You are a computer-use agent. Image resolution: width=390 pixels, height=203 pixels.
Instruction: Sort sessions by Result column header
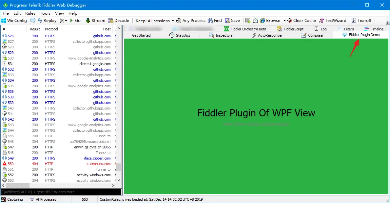click(35, 29)
